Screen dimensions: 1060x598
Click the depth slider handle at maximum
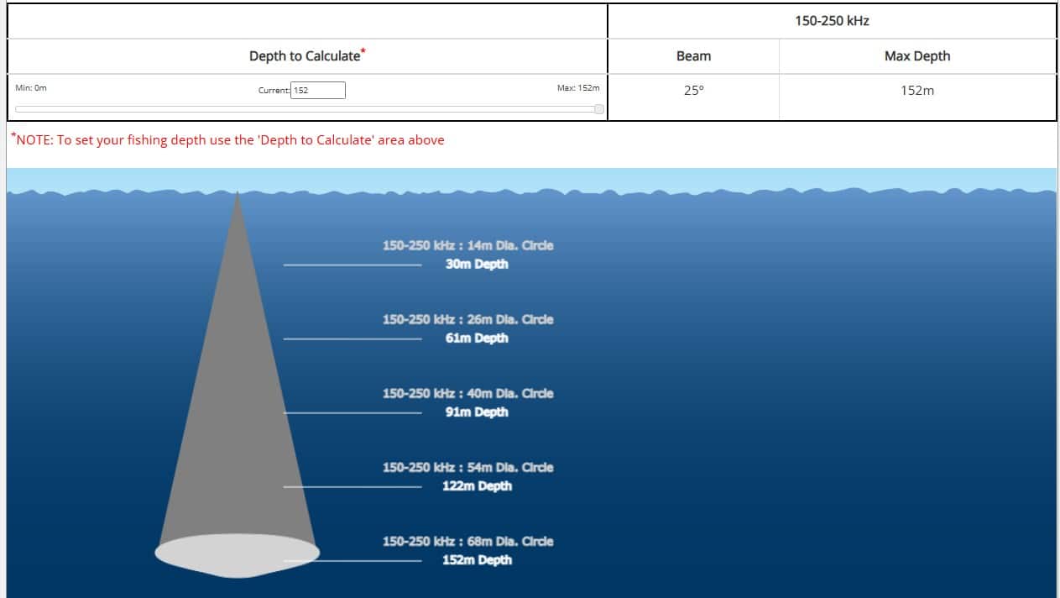598,108
